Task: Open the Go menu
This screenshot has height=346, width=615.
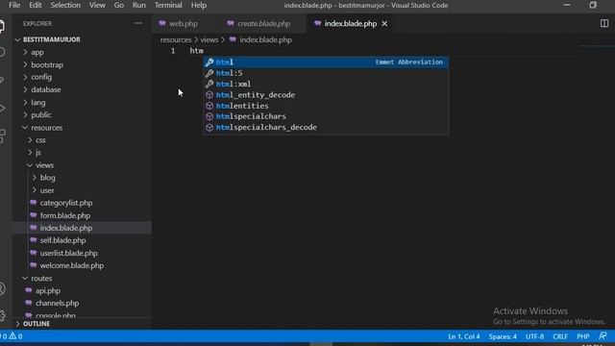Action: point(119,6)
